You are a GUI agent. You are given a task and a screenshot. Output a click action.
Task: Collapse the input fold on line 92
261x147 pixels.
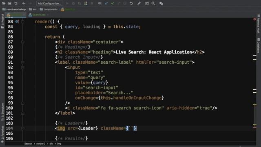point(23,67)
